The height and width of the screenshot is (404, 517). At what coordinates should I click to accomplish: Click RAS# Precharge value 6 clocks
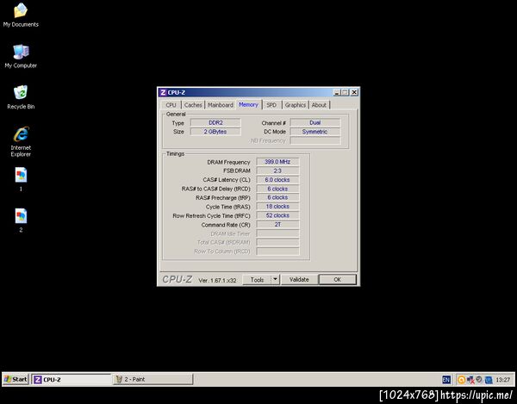pos(277,197)
